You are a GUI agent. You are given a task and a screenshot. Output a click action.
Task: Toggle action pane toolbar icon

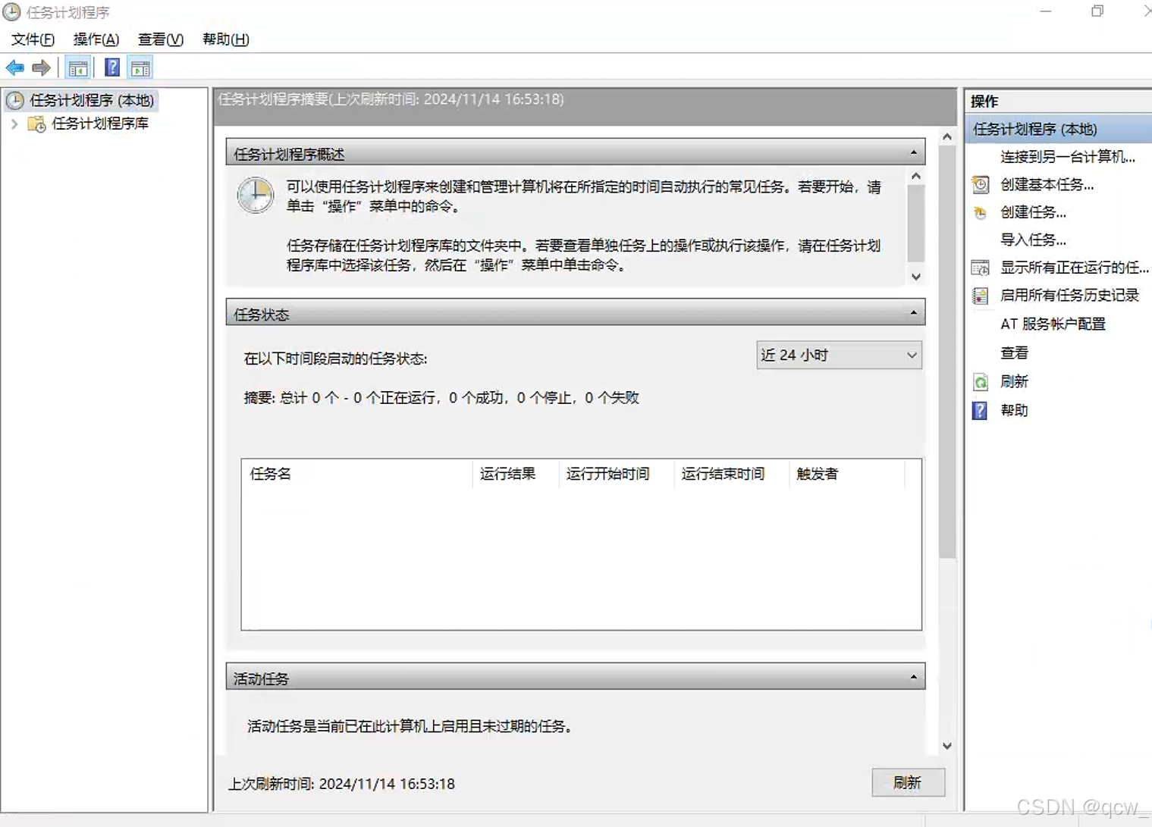coord(140,68)
